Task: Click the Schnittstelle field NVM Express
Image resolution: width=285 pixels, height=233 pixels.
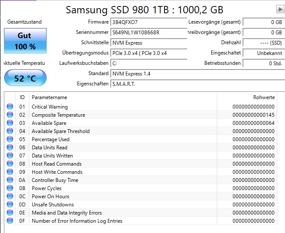Action: (149, 43)
